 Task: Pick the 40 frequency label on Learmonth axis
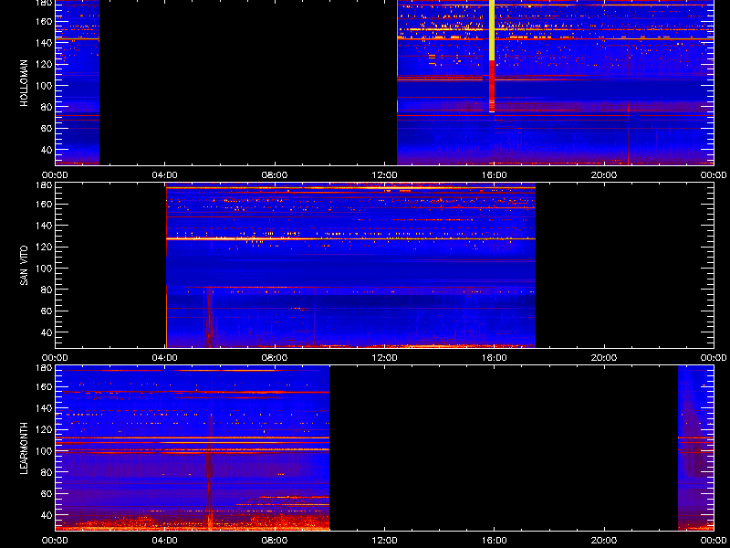pyautogui.click(x=47, y=515)
